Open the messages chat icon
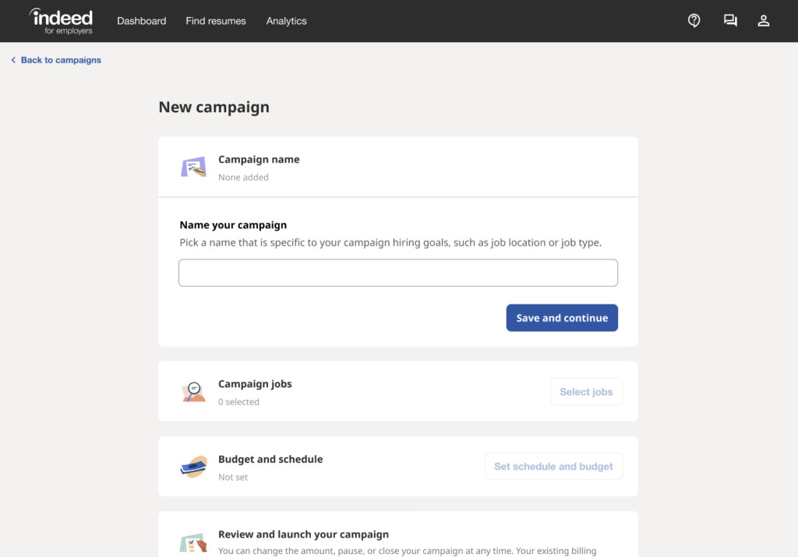 click(x=730, y=20)
